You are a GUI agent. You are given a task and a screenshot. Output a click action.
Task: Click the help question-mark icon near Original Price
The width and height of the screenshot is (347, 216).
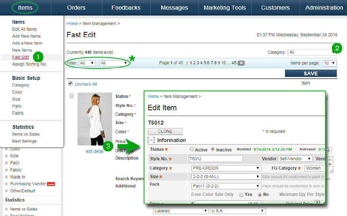(x=317, y=202)
